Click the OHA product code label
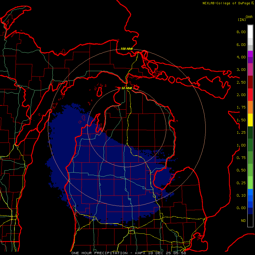The width and height of the screenshot is (255, 255). 249,17
